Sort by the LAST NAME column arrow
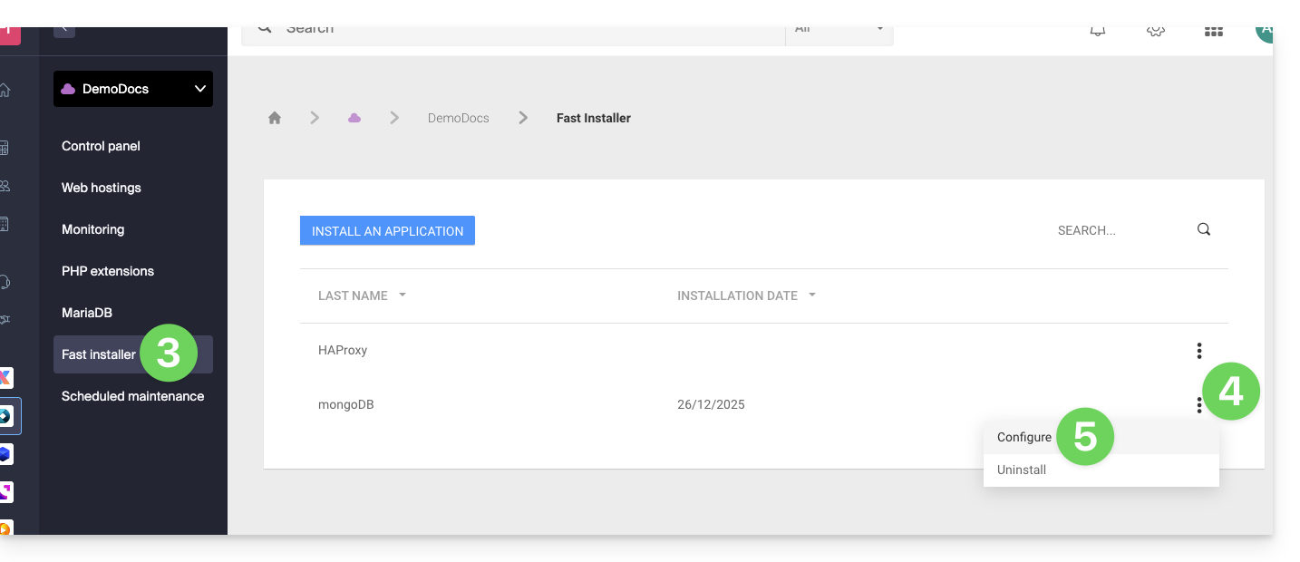Viewport: 1300px width, 562px height. tap(403, 296)
